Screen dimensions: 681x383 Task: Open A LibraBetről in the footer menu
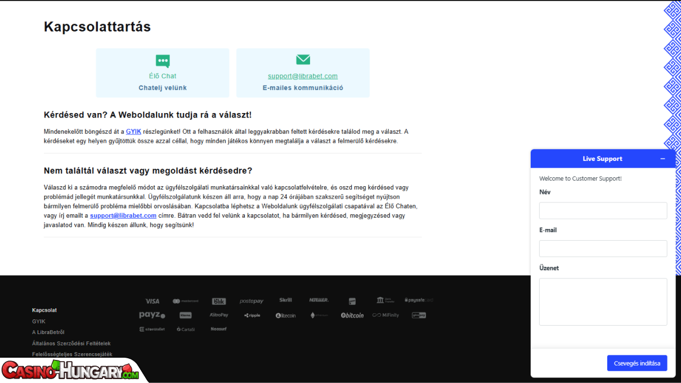point(48,332)
